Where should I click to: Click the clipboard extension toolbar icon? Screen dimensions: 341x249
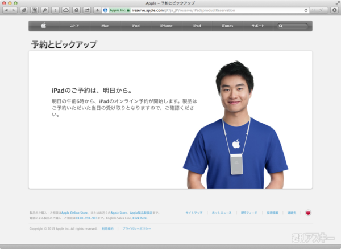click(x=34, y=10)
